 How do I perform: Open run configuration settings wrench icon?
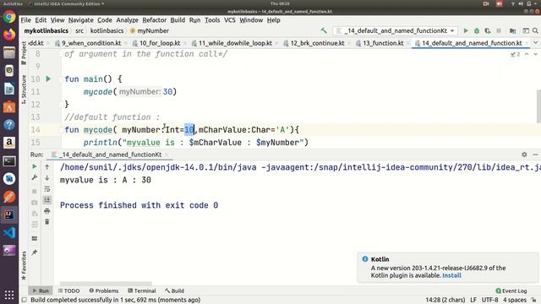[34, 177]
